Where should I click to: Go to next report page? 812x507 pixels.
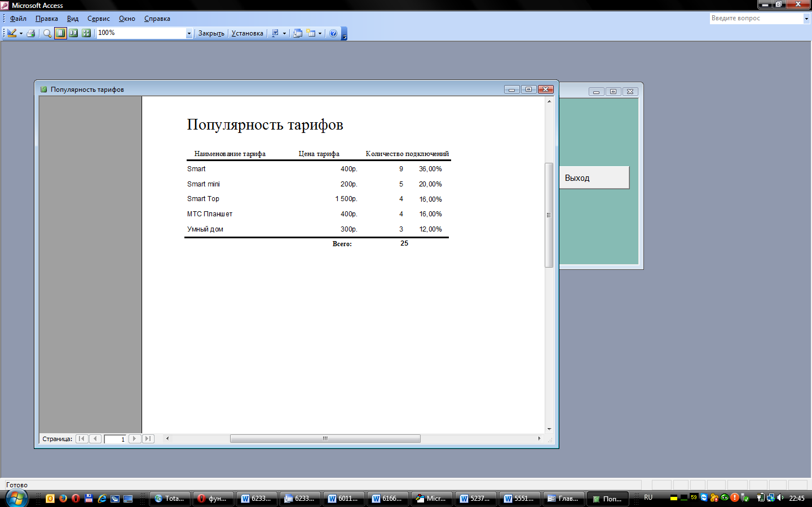(x=135, y=439)
